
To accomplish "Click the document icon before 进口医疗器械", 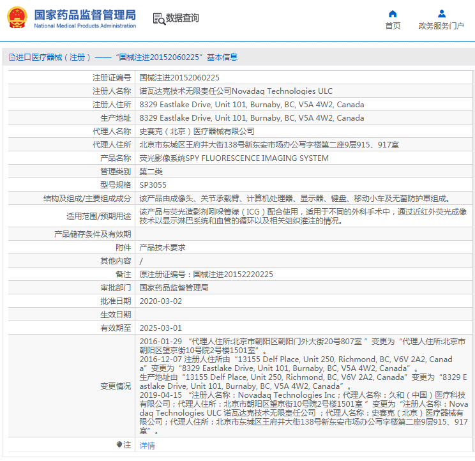I will coord(12,57).
